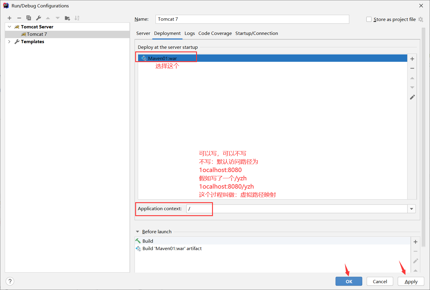This screenshot has height=290, width=430.
Task: Select Build 'Maven01:war' artifact task
Action: pyautogui.click(x=273, y=249)
